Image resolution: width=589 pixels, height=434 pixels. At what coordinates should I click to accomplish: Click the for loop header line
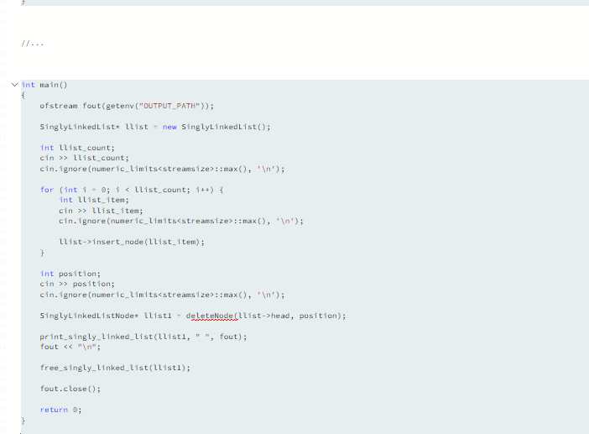pos(132,190)
